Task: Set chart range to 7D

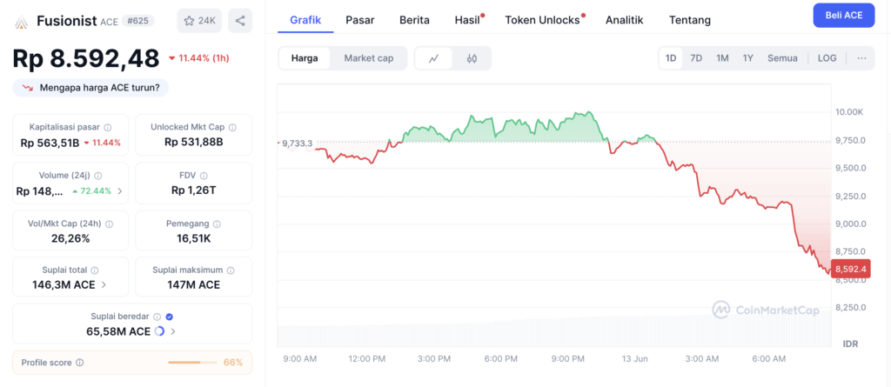Action: (696, 58)
